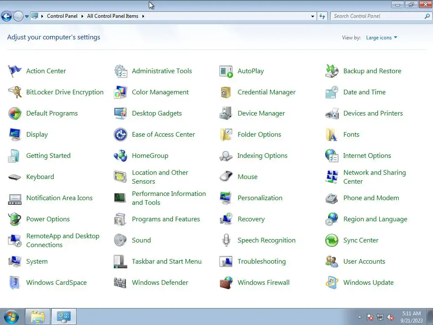Viewport: 433px width, 325px height.
Task: Click the Back navigation button
Action: 7,17
